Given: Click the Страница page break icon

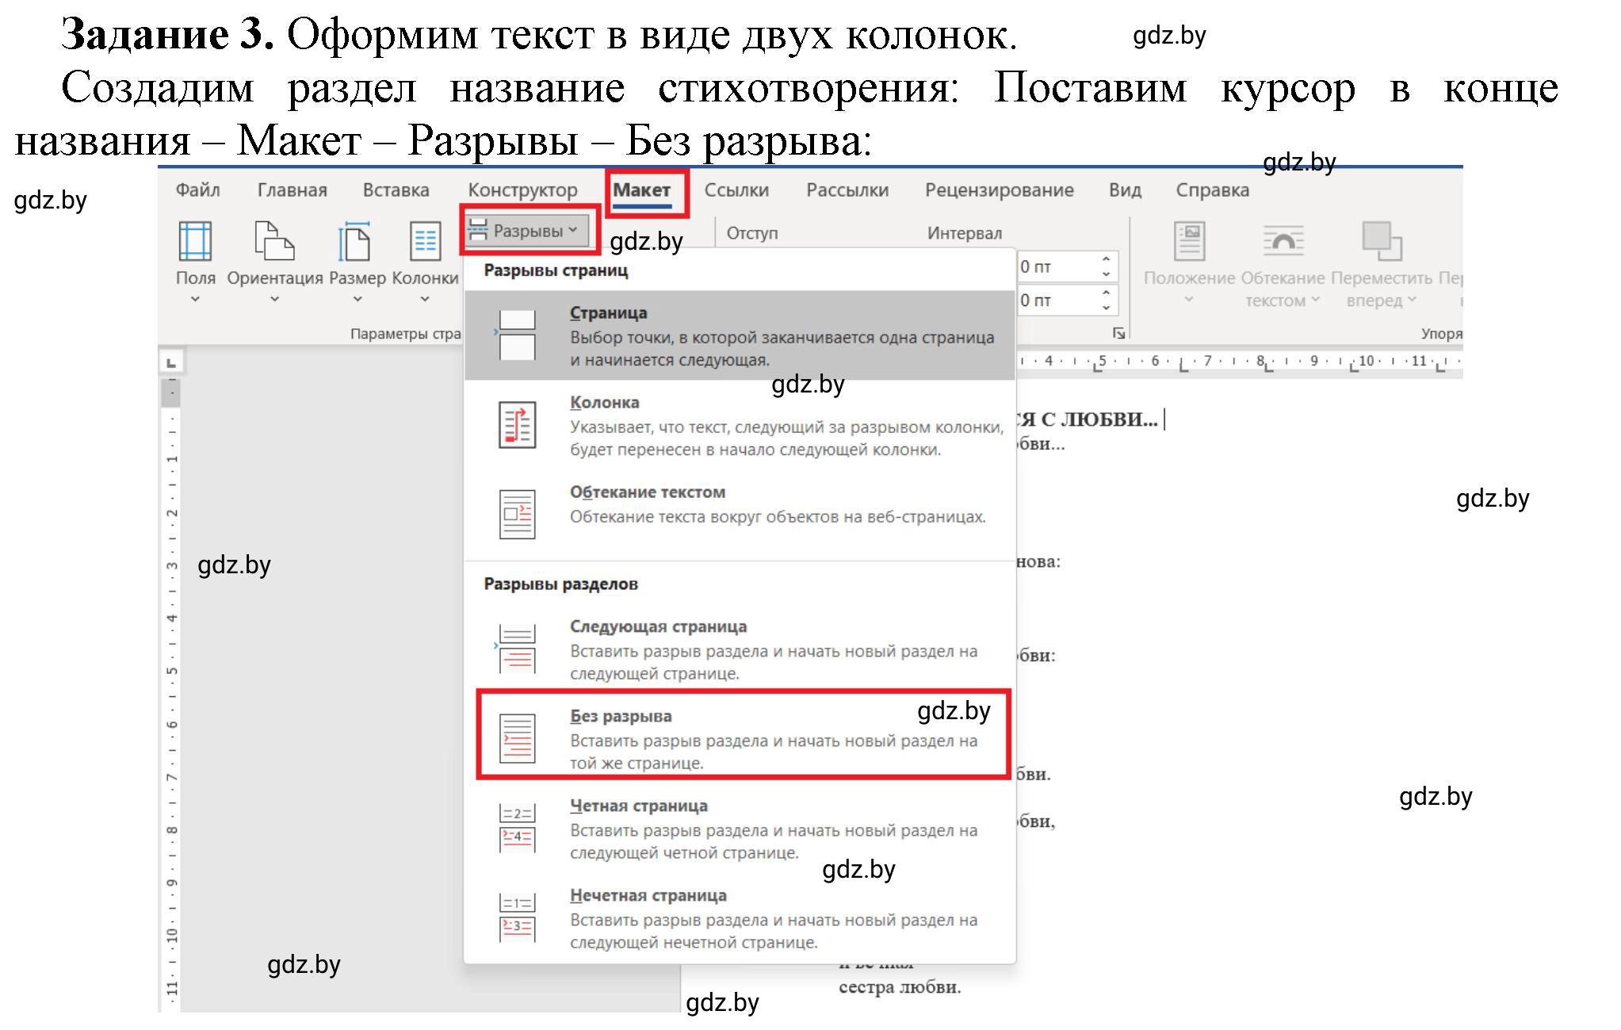Looking at the screenshot, I should click(517, 335).
